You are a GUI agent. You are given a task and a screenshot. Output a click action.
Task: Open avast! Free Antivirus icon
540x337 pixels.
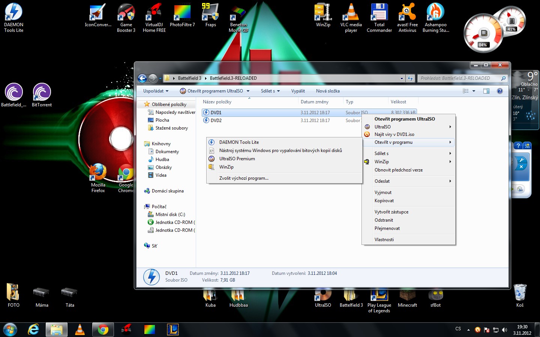point(407,18)
